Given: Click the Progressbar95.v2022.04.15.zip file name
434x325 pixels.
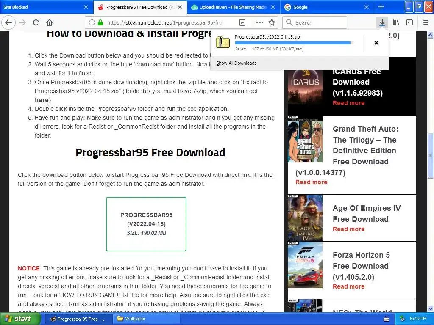Looking at the screenshot, I should pos(267,37).
